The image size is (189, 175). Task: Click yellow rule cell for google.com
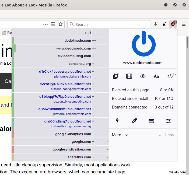pyautogui.click(x=13, y=142)
